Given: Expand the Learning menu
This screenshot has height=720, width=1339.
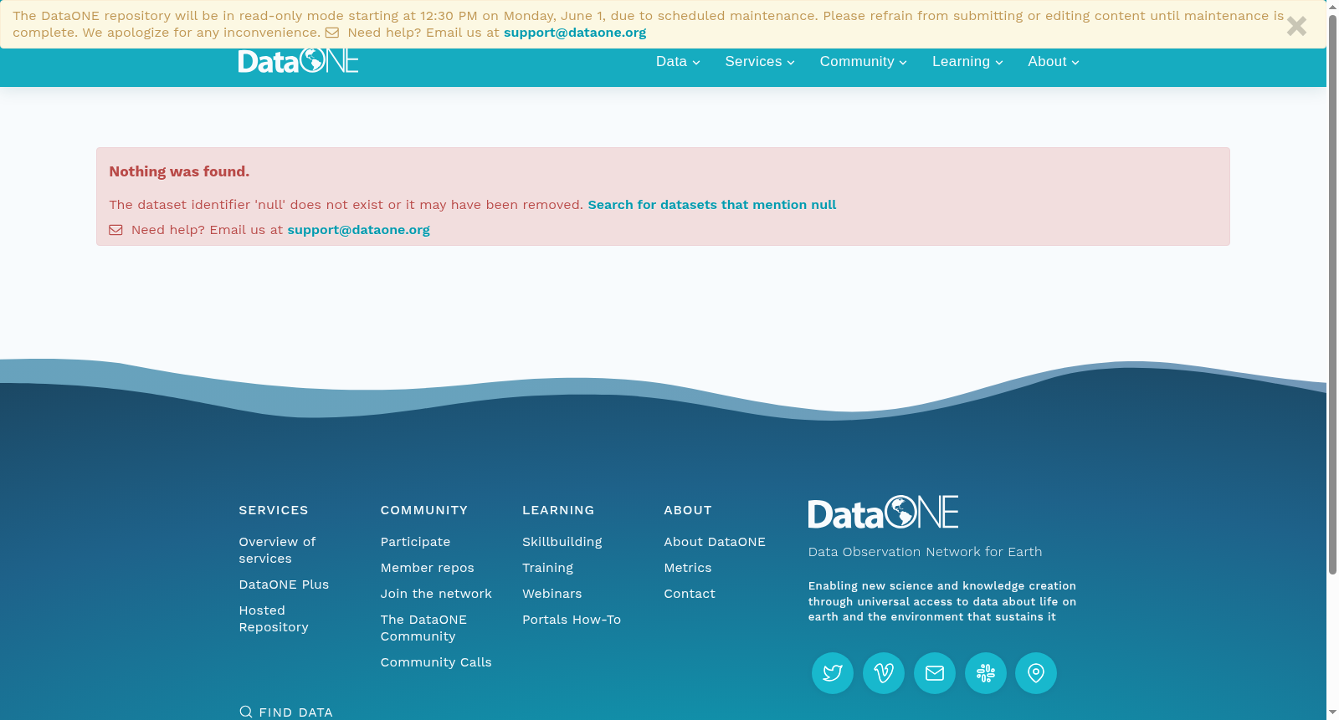Looking at the screenshot, I should [x=967, y=62].
